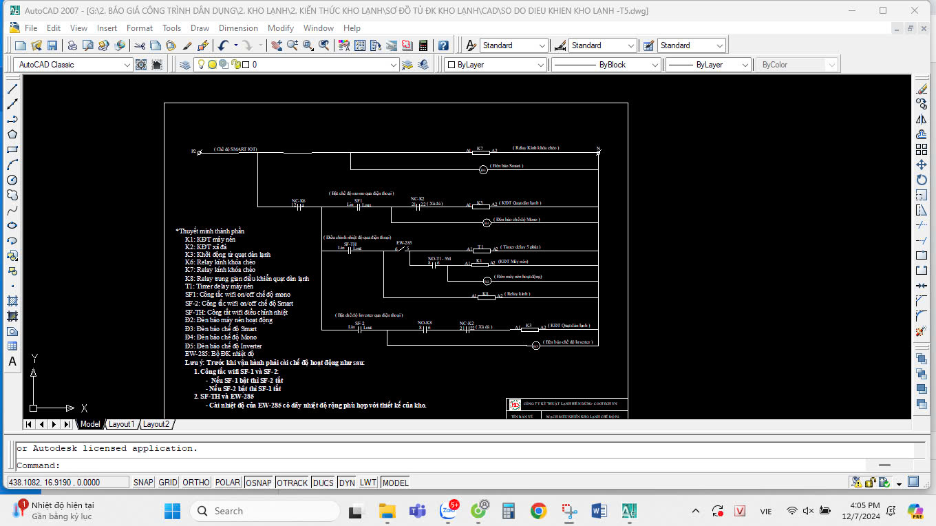Screen dimensions: 936x526
Task: Choose the Multiline Text tool
Action: [x=12, y=361]
